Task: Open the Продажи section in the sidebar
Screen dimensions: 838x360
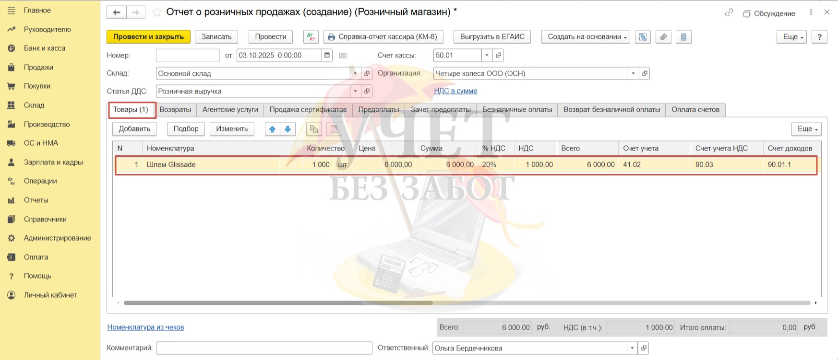Action: (x=38, y=67)
